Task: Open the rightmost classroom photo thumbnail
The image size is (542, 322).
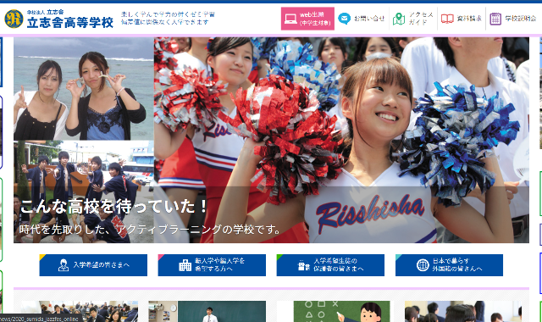Action: pyautogui.click(x=463, y=311)
